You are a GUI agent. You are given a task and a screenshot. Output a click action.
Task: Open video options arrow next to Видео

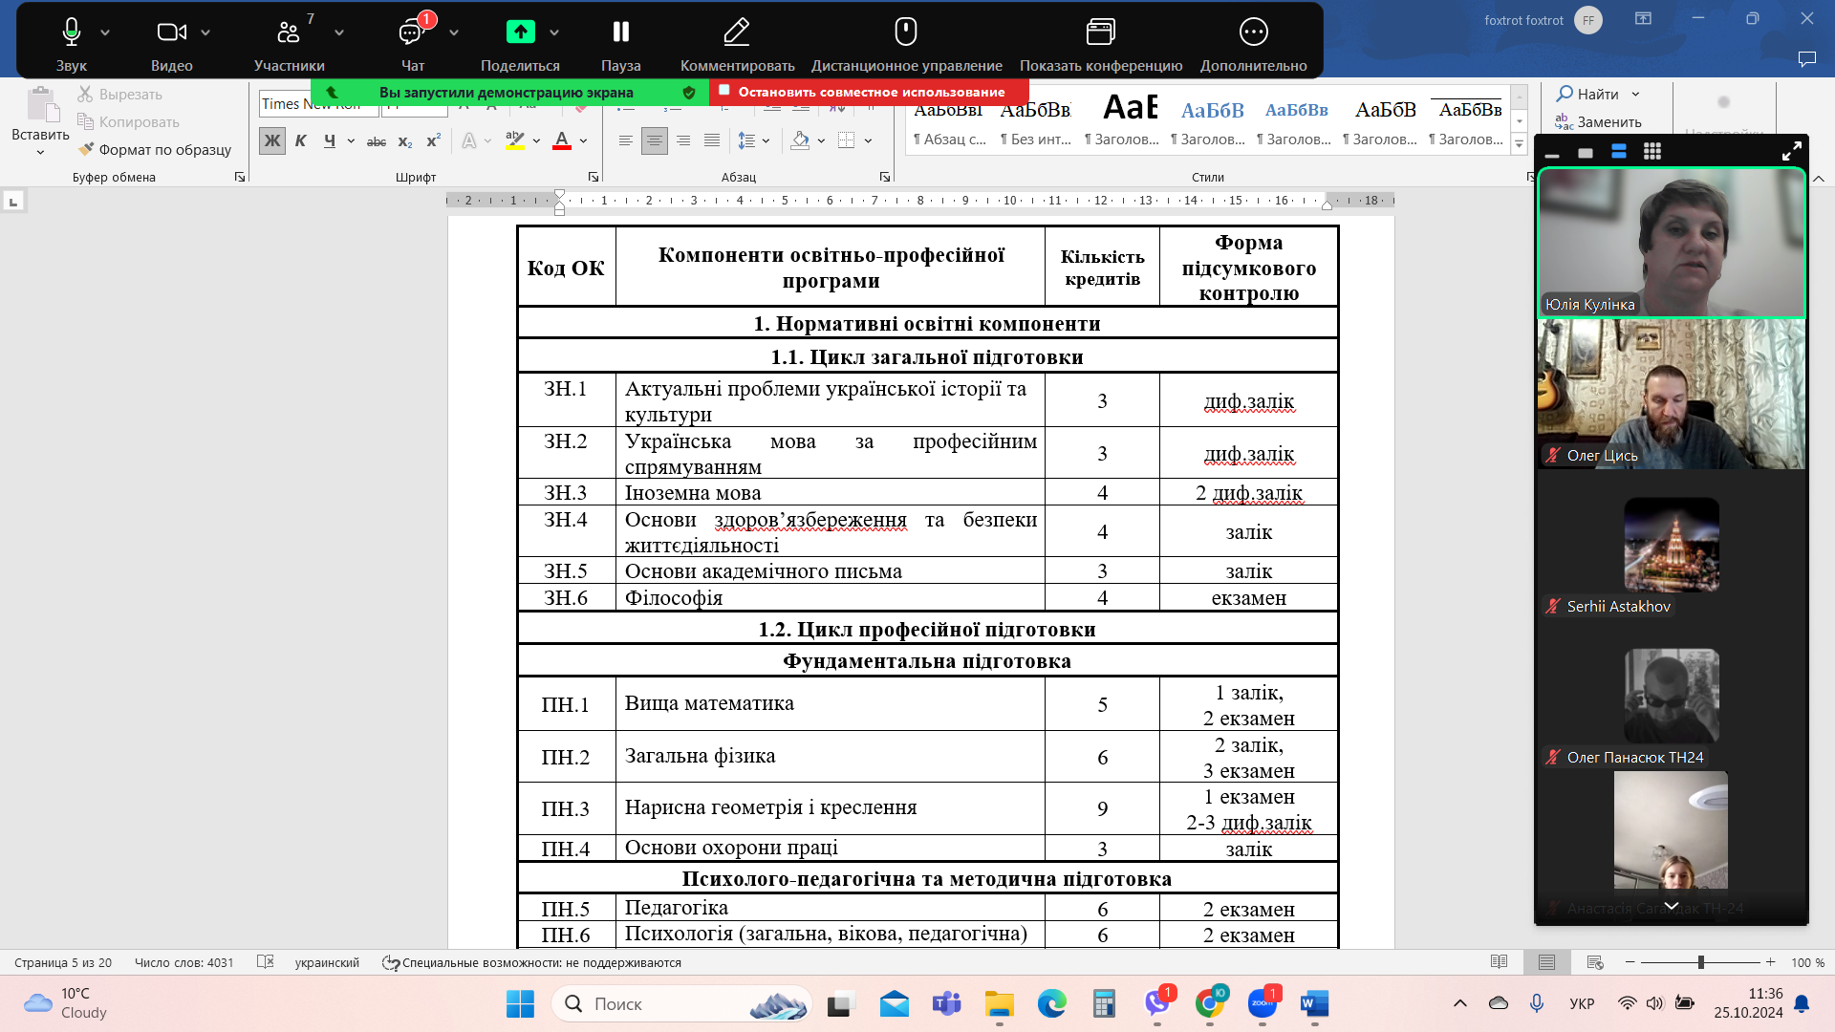[x=205, y=32]
